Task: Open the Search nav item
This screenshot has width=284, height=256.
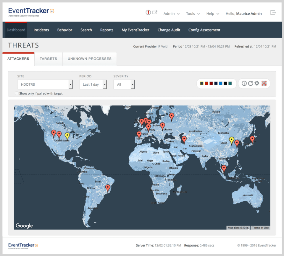Action: point(86,30)
